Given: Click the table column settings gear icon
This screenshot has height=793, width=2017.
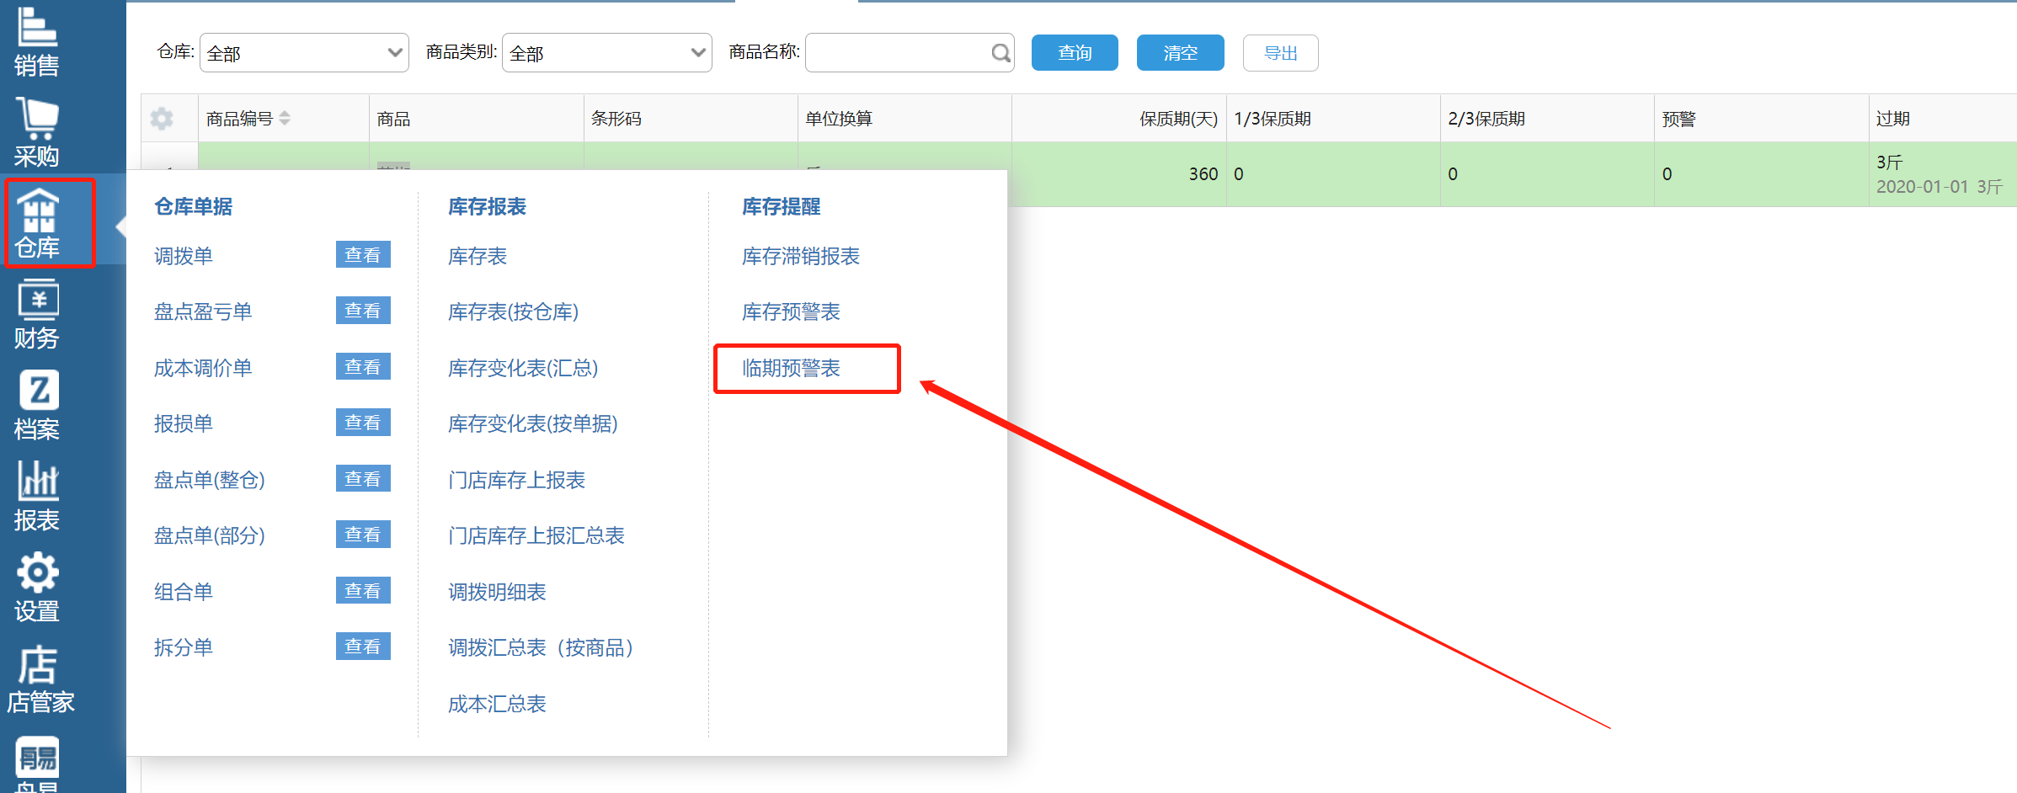Looking at the screenshot, I should (162, 119).
